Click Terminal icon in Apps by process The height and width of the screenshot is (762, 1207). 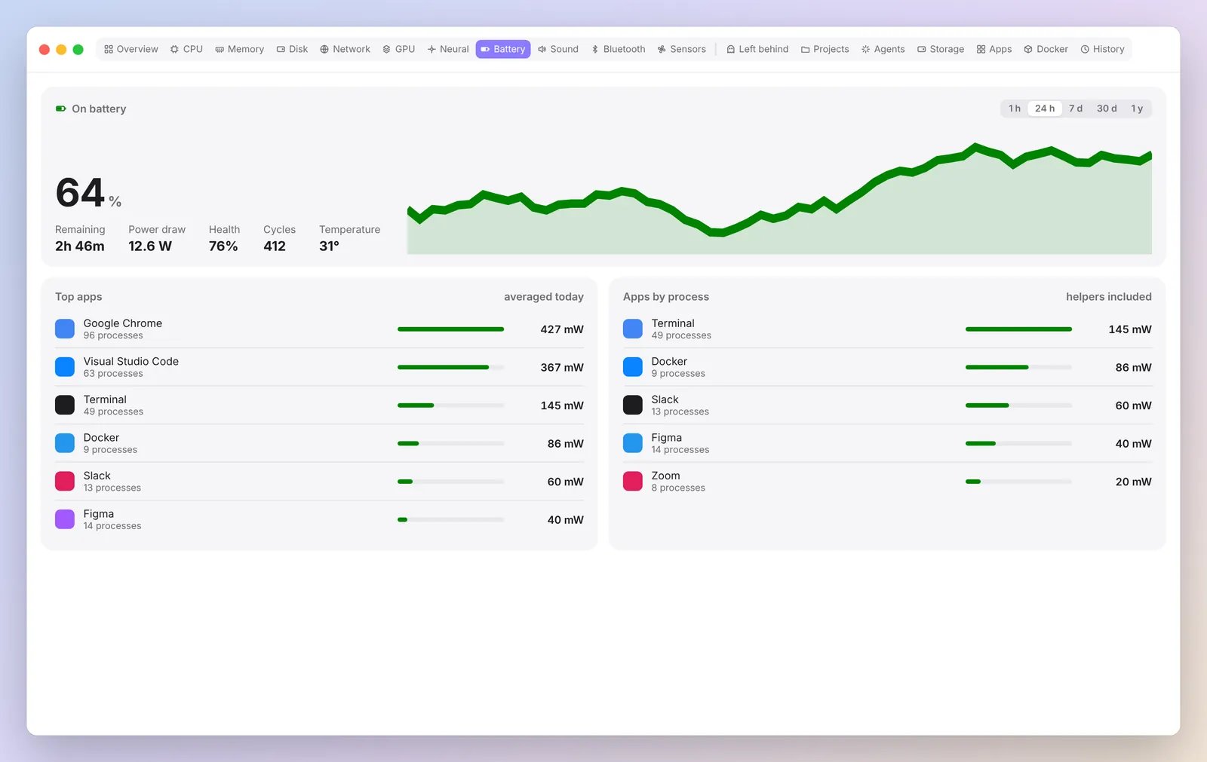click(x=633, y=329)
